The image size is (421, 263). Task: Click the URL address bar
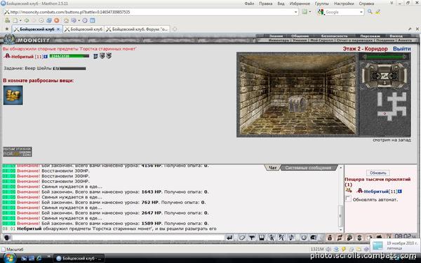click(150, 12)
